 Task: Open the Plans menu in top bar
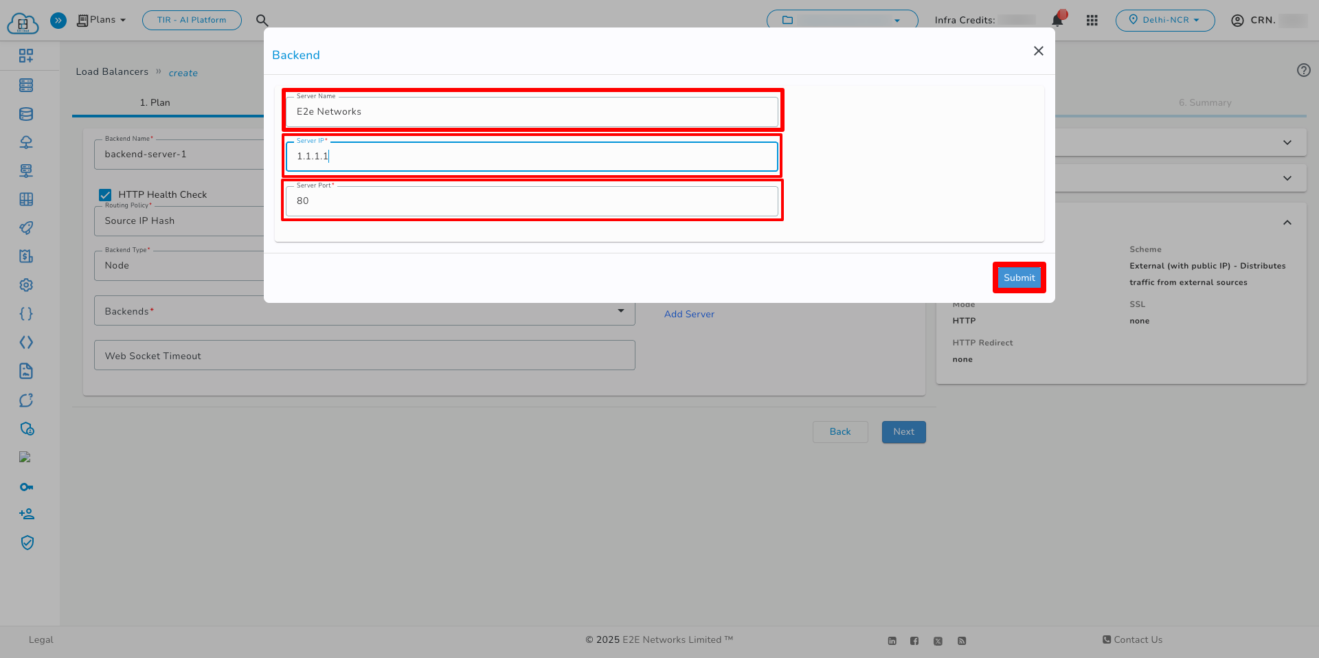click(x=101, y=20)
